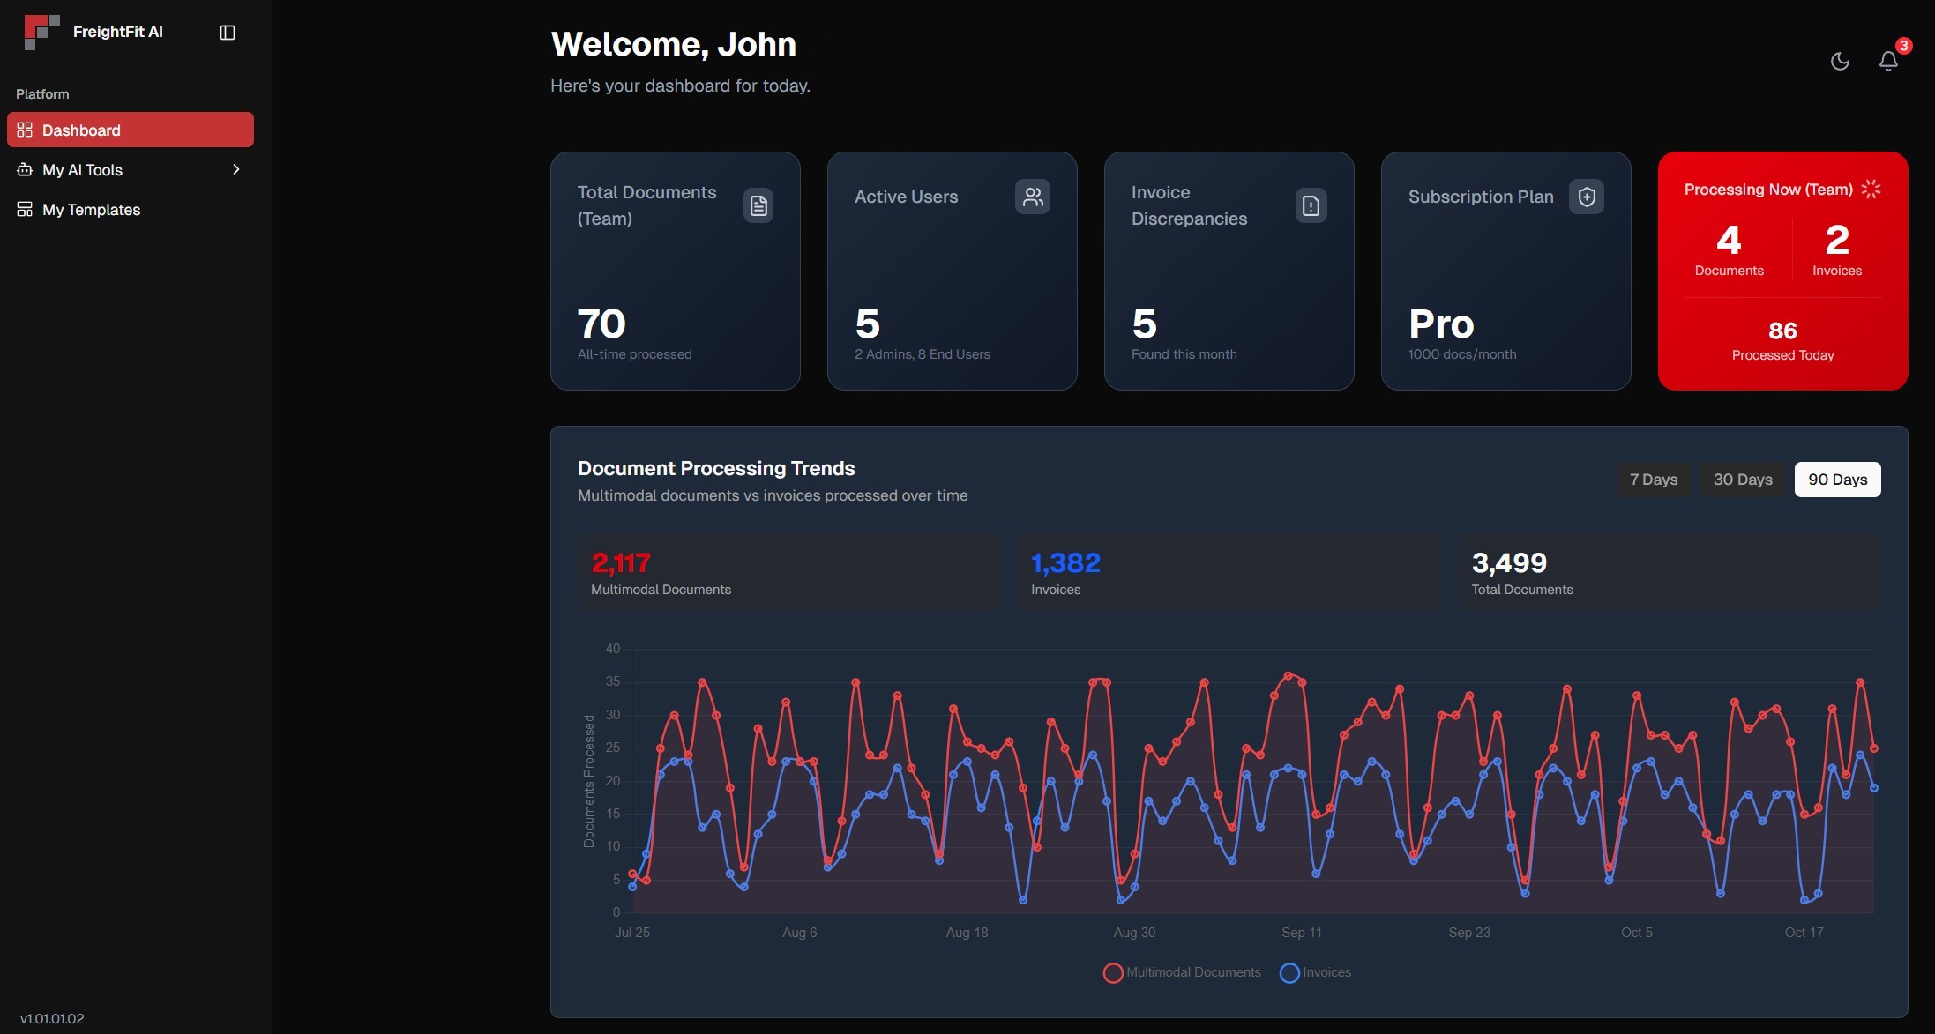This screenshot has width=1935, height=1034.
Task: Click the Processing Now spinner icon
Action: pyautogui.click(x=1871, y=190)
